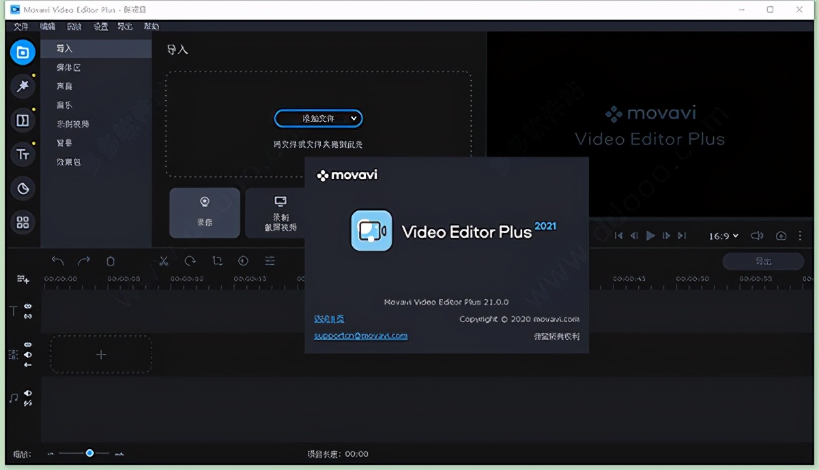Open the 16:9 aspect ratio dropdown
The image size is (819, 470).
(x=723, y=236)
